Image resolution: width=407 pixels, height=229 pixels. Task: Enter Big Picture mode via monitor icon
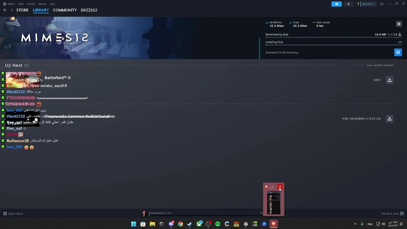[382, 4]
